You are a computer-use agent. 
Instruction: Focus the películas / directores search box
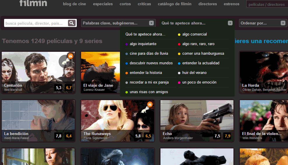click(x=267, y=4)
